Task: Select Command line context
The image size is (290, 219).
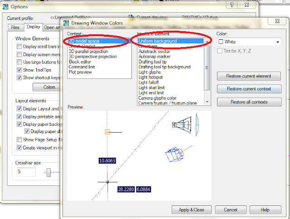Action: click(x=100, y=67)
